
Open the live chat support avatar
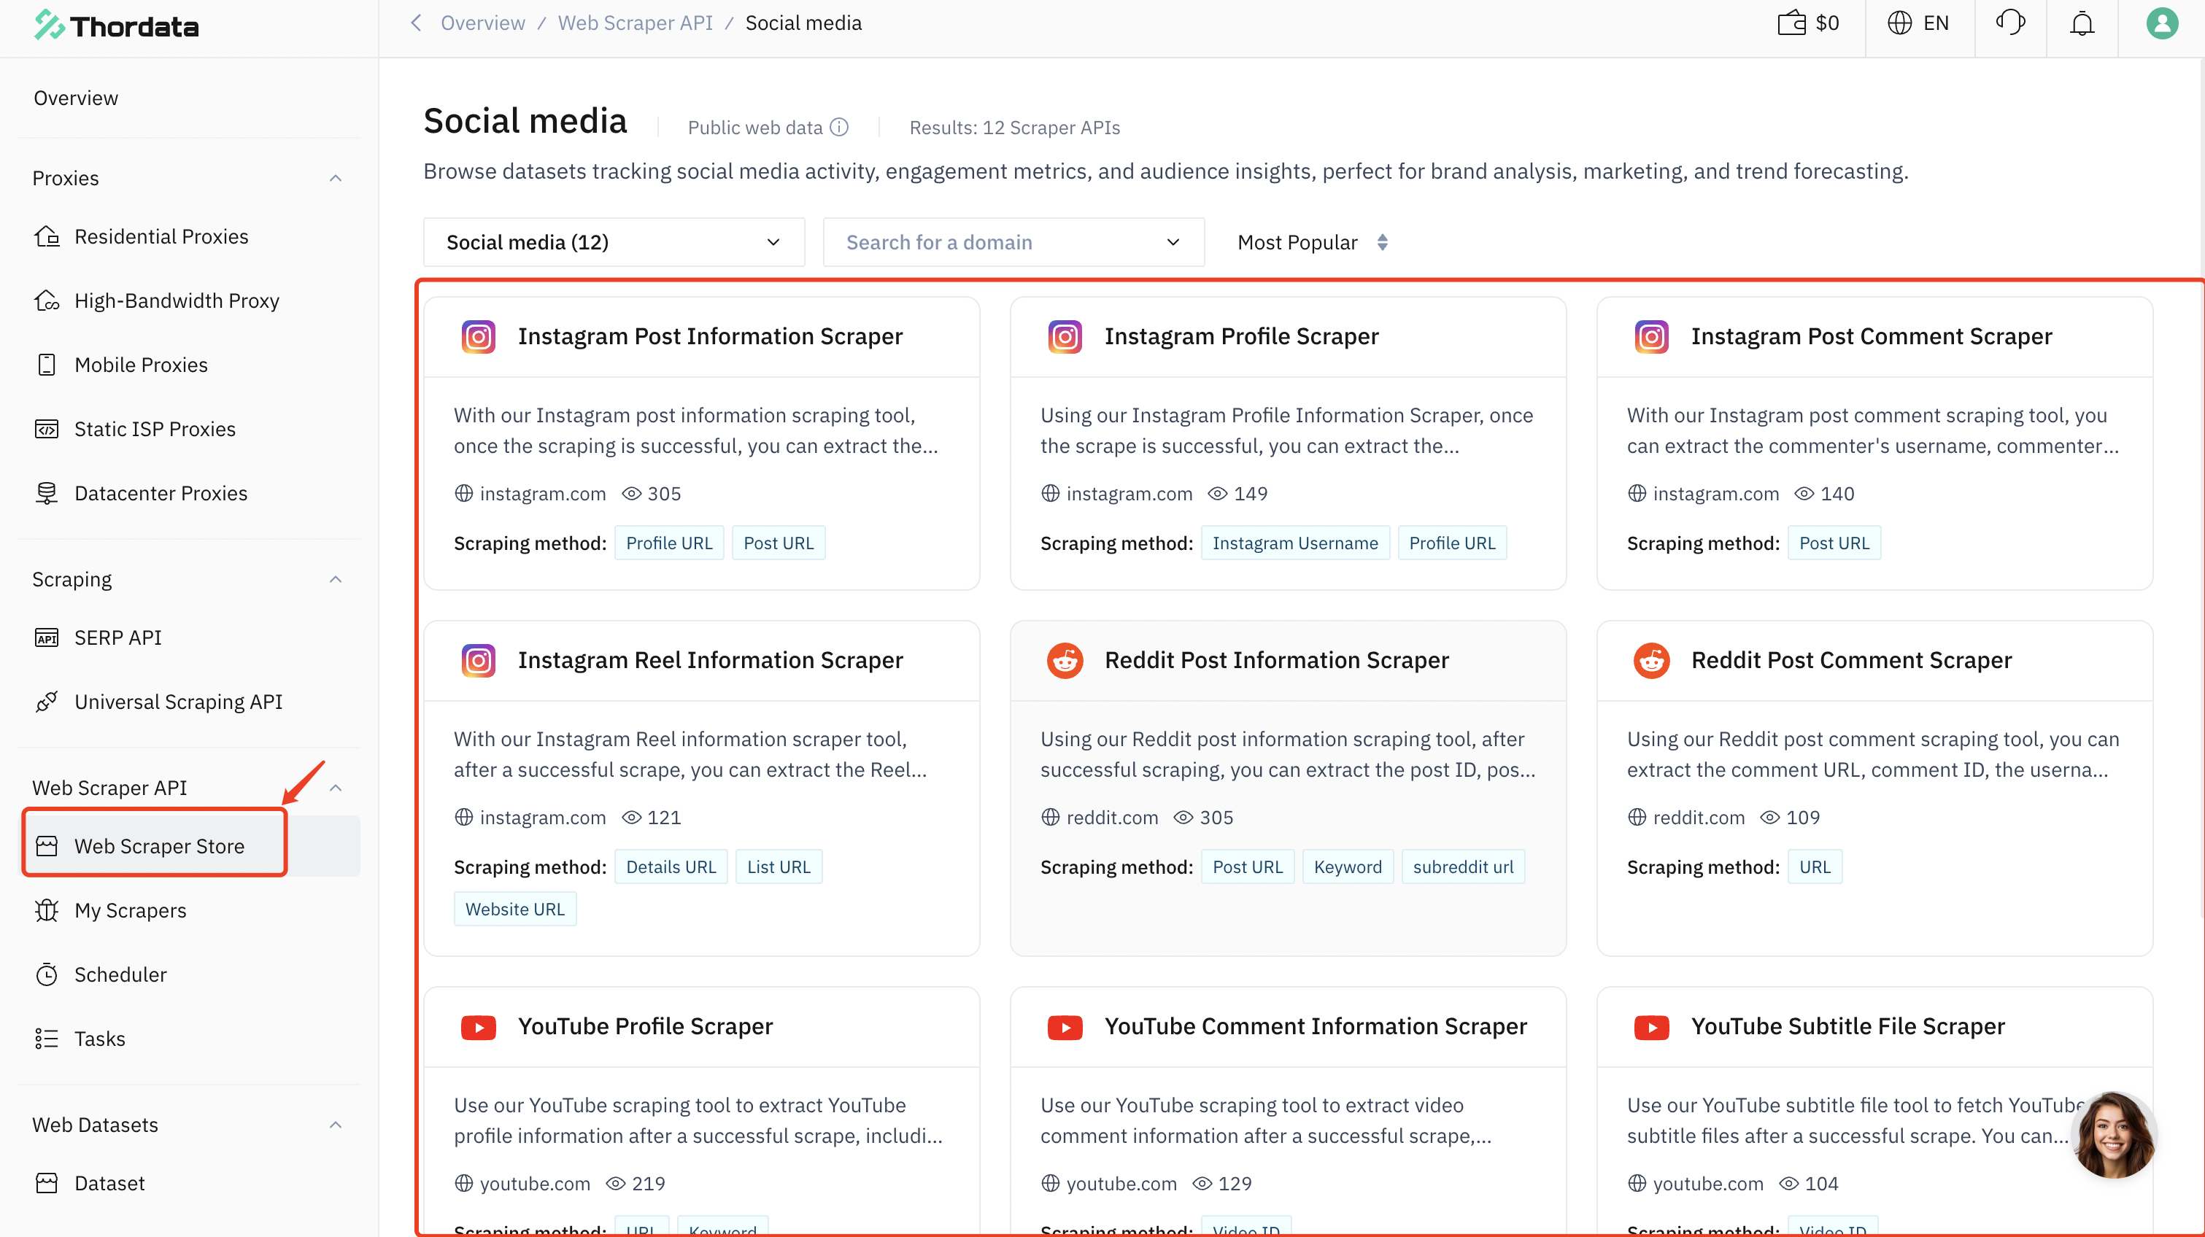point(2113,1135)
